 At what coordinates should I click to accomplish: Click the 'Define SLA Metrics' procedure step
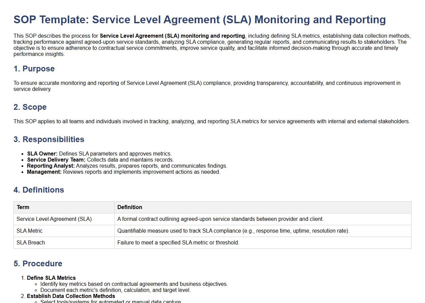point(51,278)
